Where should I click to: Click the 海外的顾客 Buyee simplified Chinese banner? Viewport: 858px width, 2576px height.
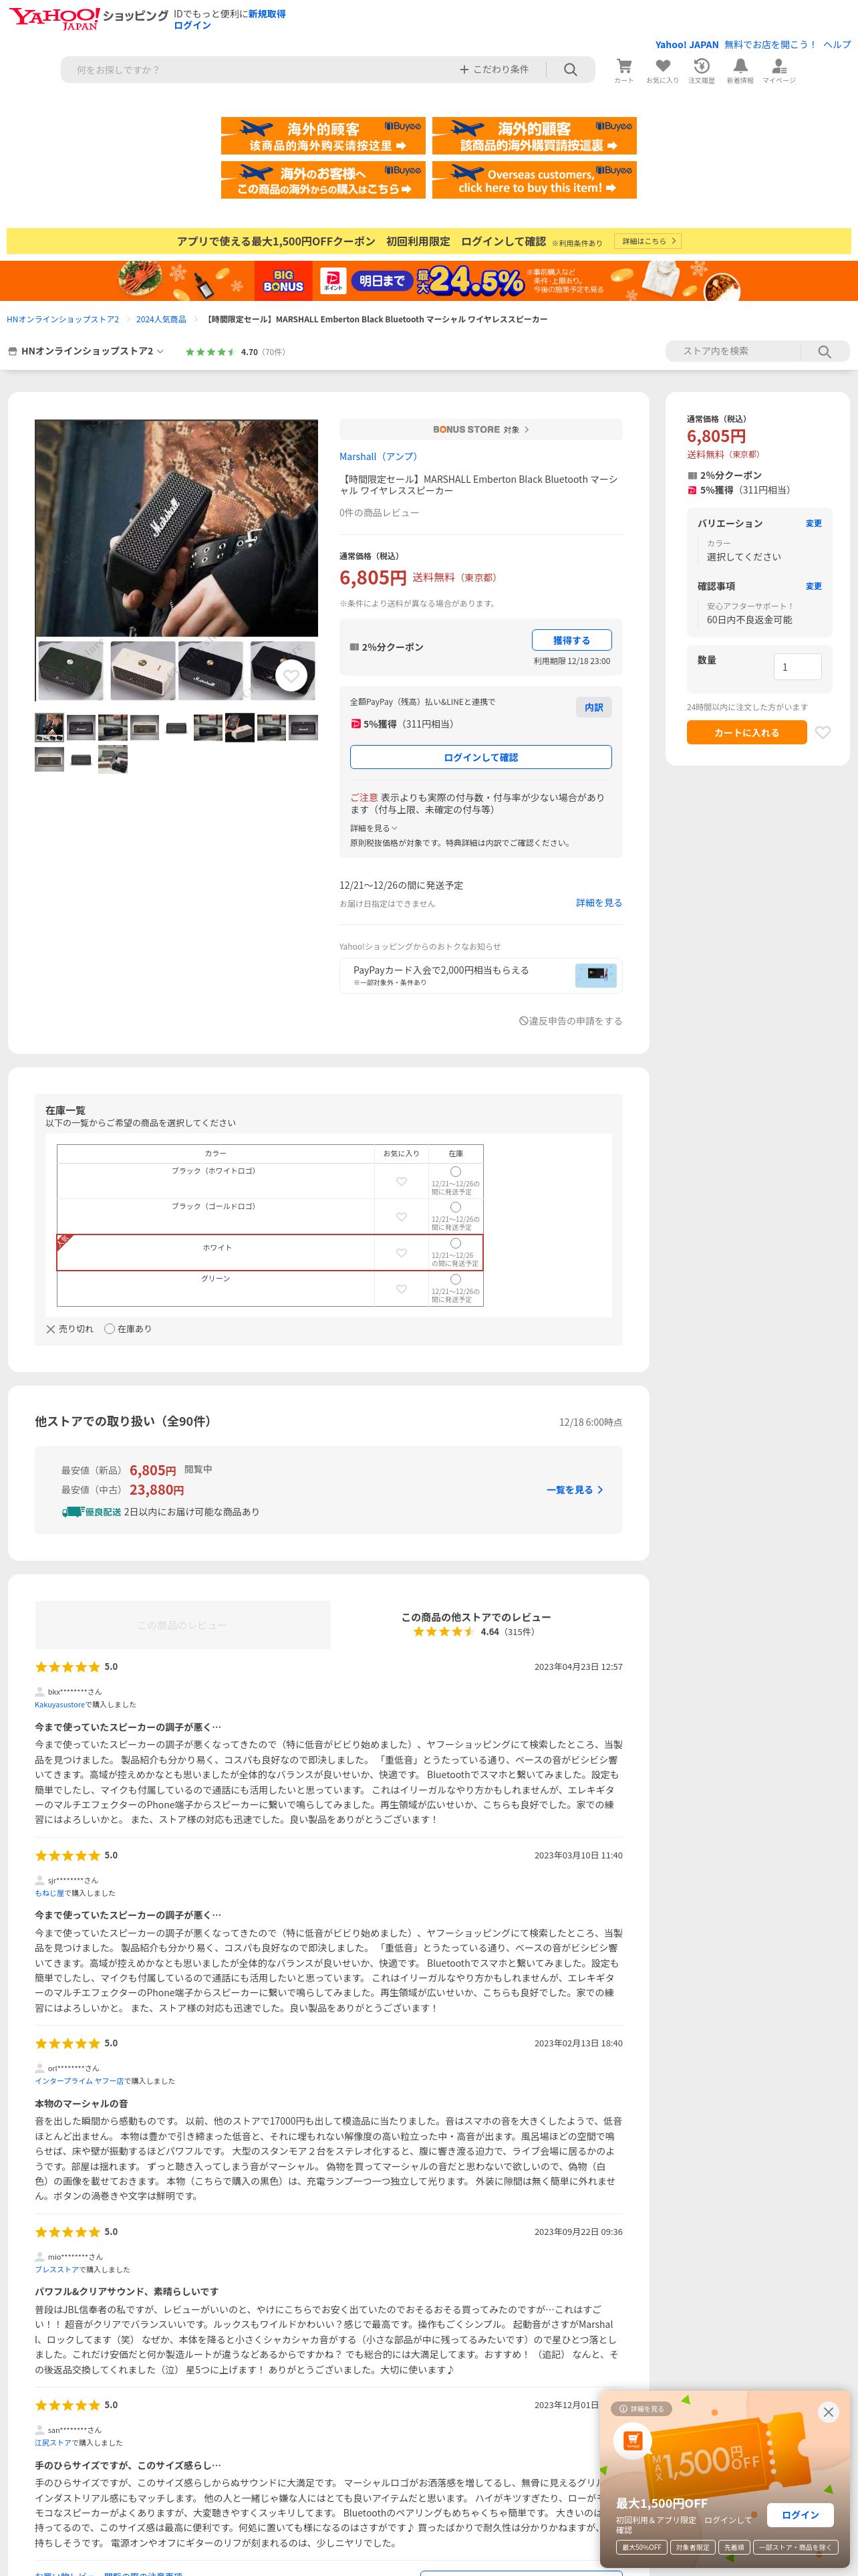coord(323,136)
